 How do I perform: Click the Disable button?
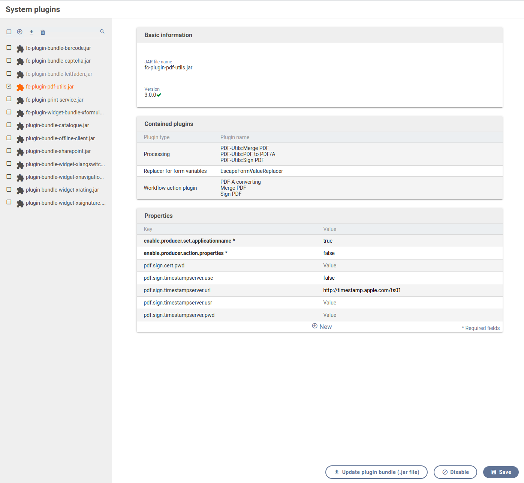coord(455,472)
